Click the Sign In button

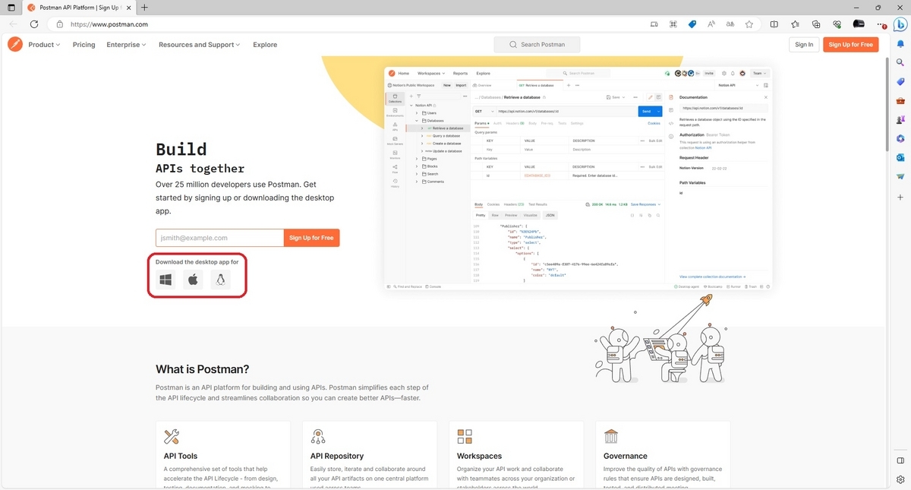[x=804, y=44]
